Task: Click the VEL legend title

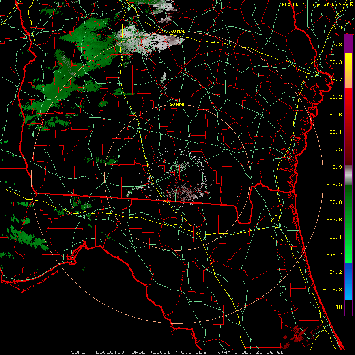Action: [x=346, y=24]
